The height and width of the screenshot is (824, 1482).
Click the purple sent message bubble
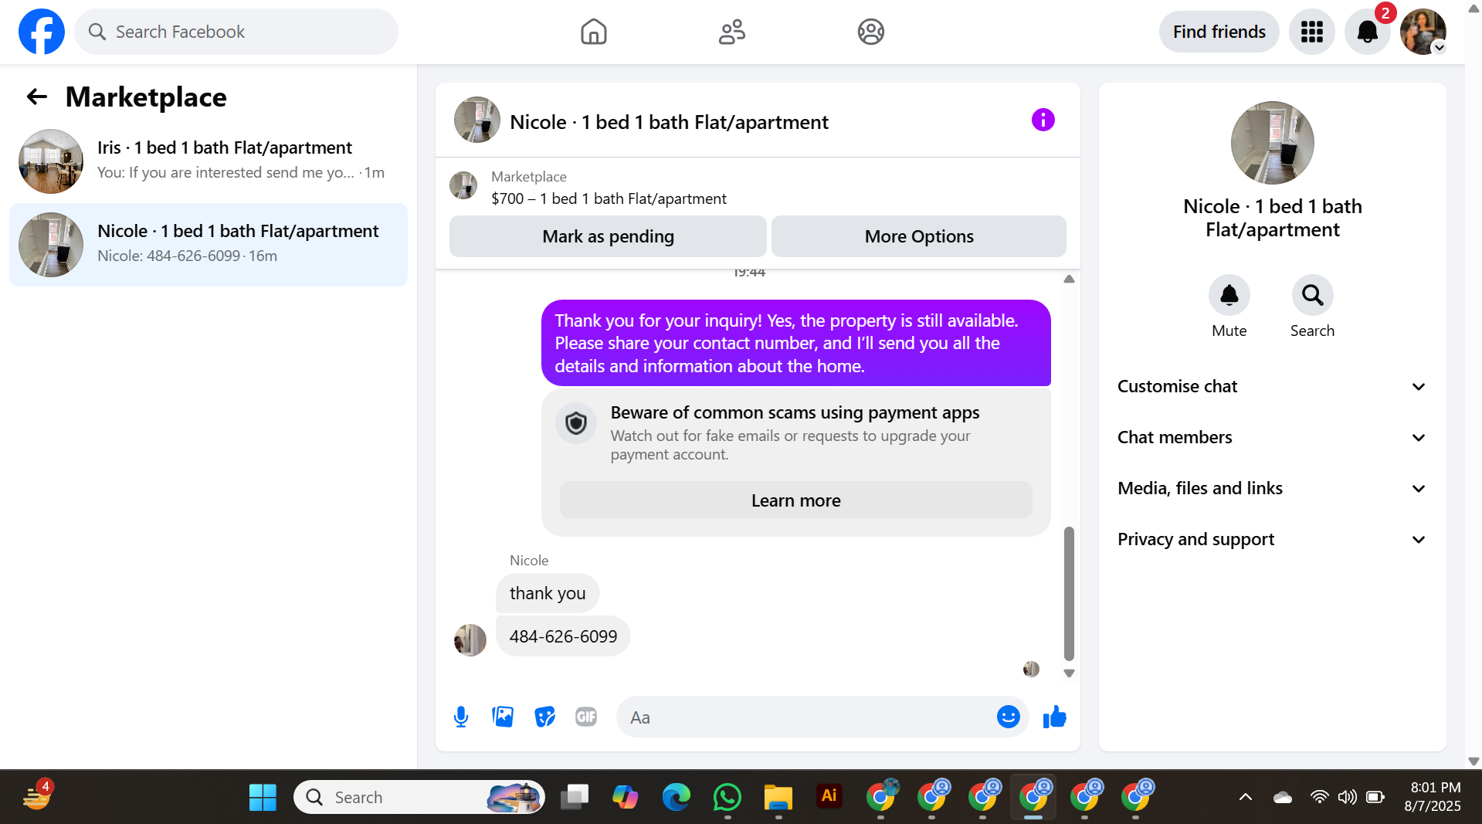click(795, 343)
